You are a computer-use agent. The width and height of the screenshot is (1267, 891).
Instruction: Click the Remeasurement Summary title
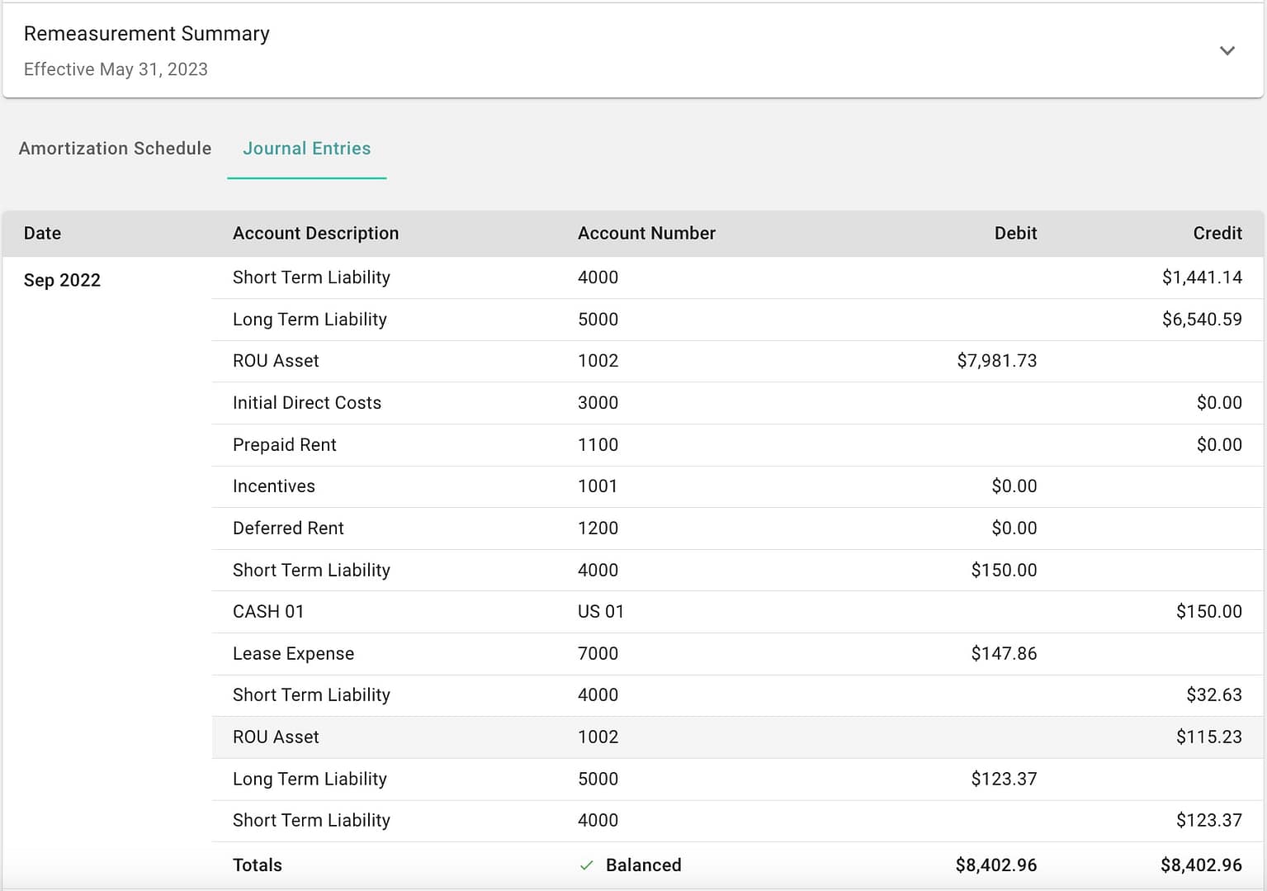click(x=146, y=34)
